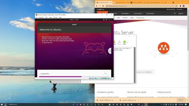Click the VirtualBox optical disk status icon

(92, 78)
